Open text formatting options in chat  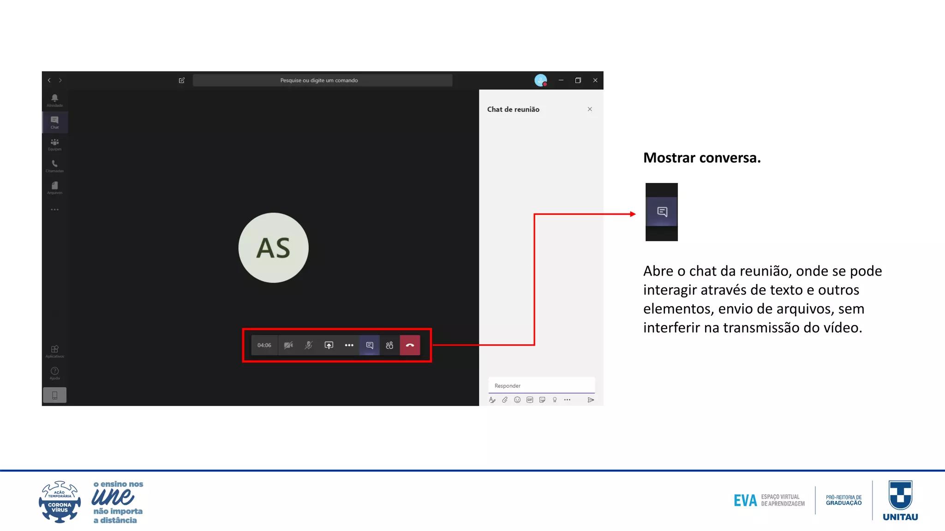[492, 400]
